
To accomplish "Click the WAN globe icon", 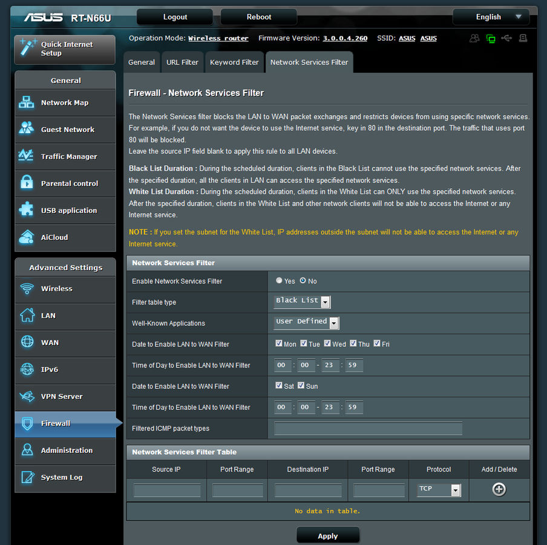I will (x=27, y=342).
